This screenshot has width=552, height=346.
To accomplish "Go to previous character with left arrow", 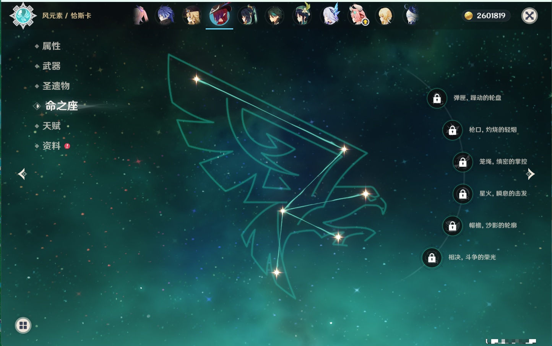I will coord(22,174).
